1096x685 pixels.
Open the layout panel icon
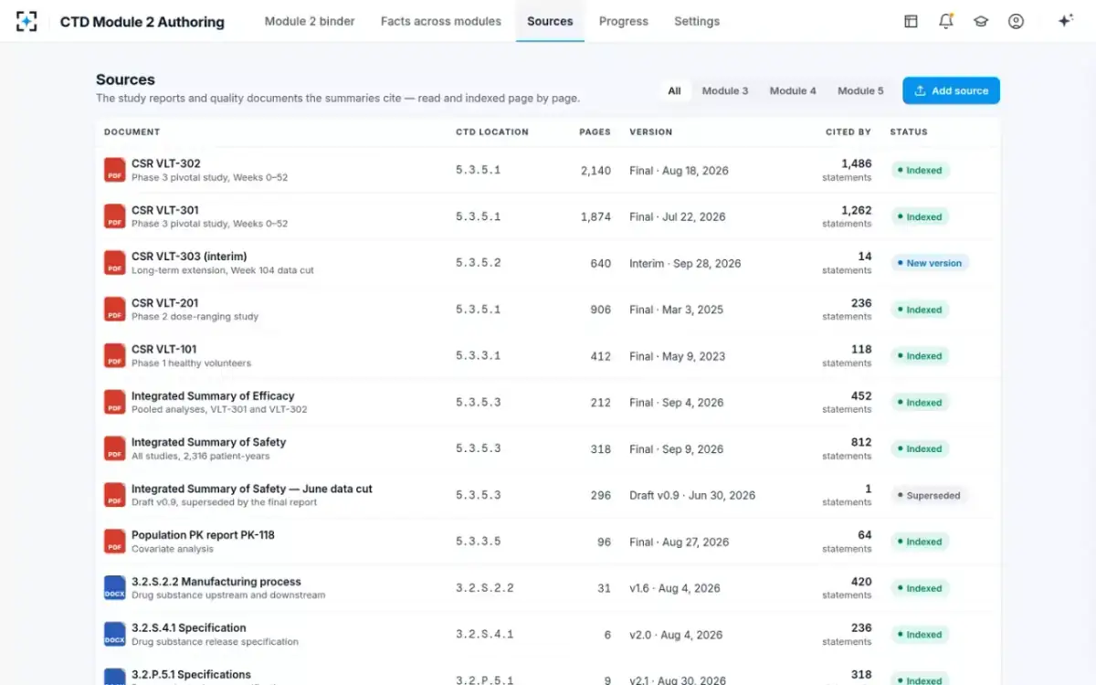tap(911, 21)
